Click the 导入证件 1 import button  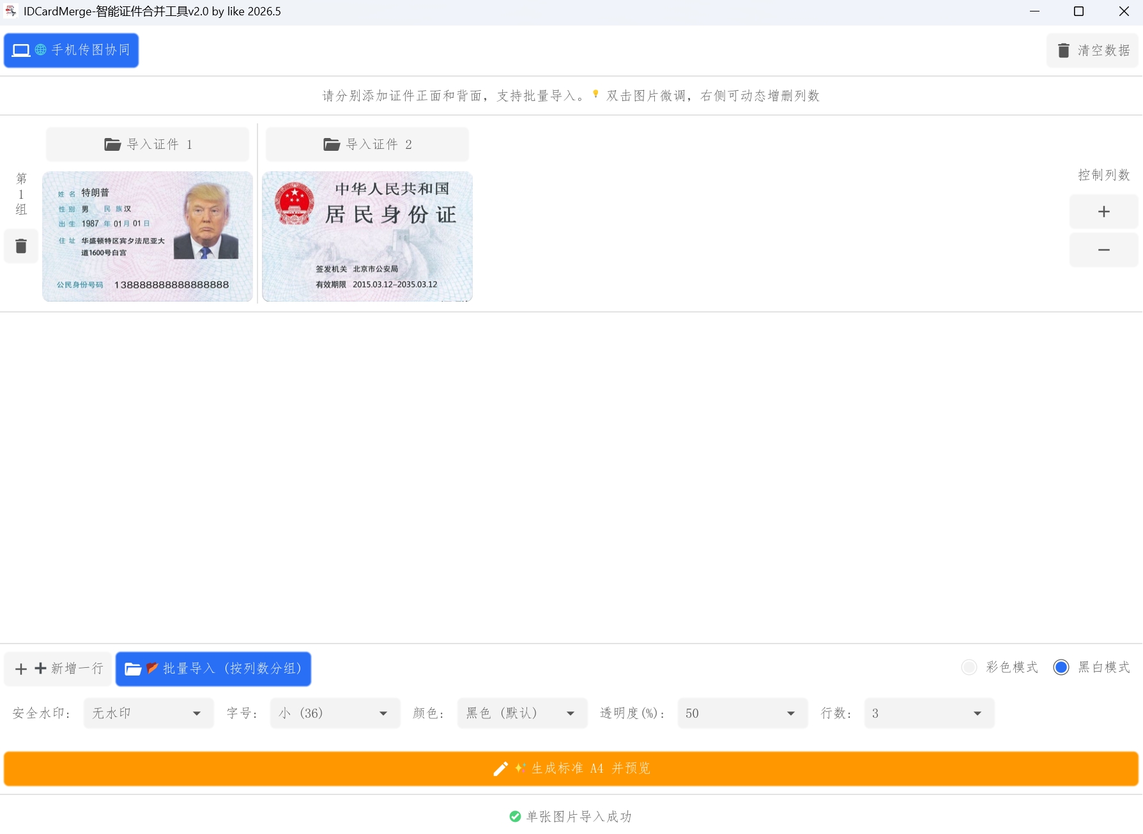[x=148, y=144]
